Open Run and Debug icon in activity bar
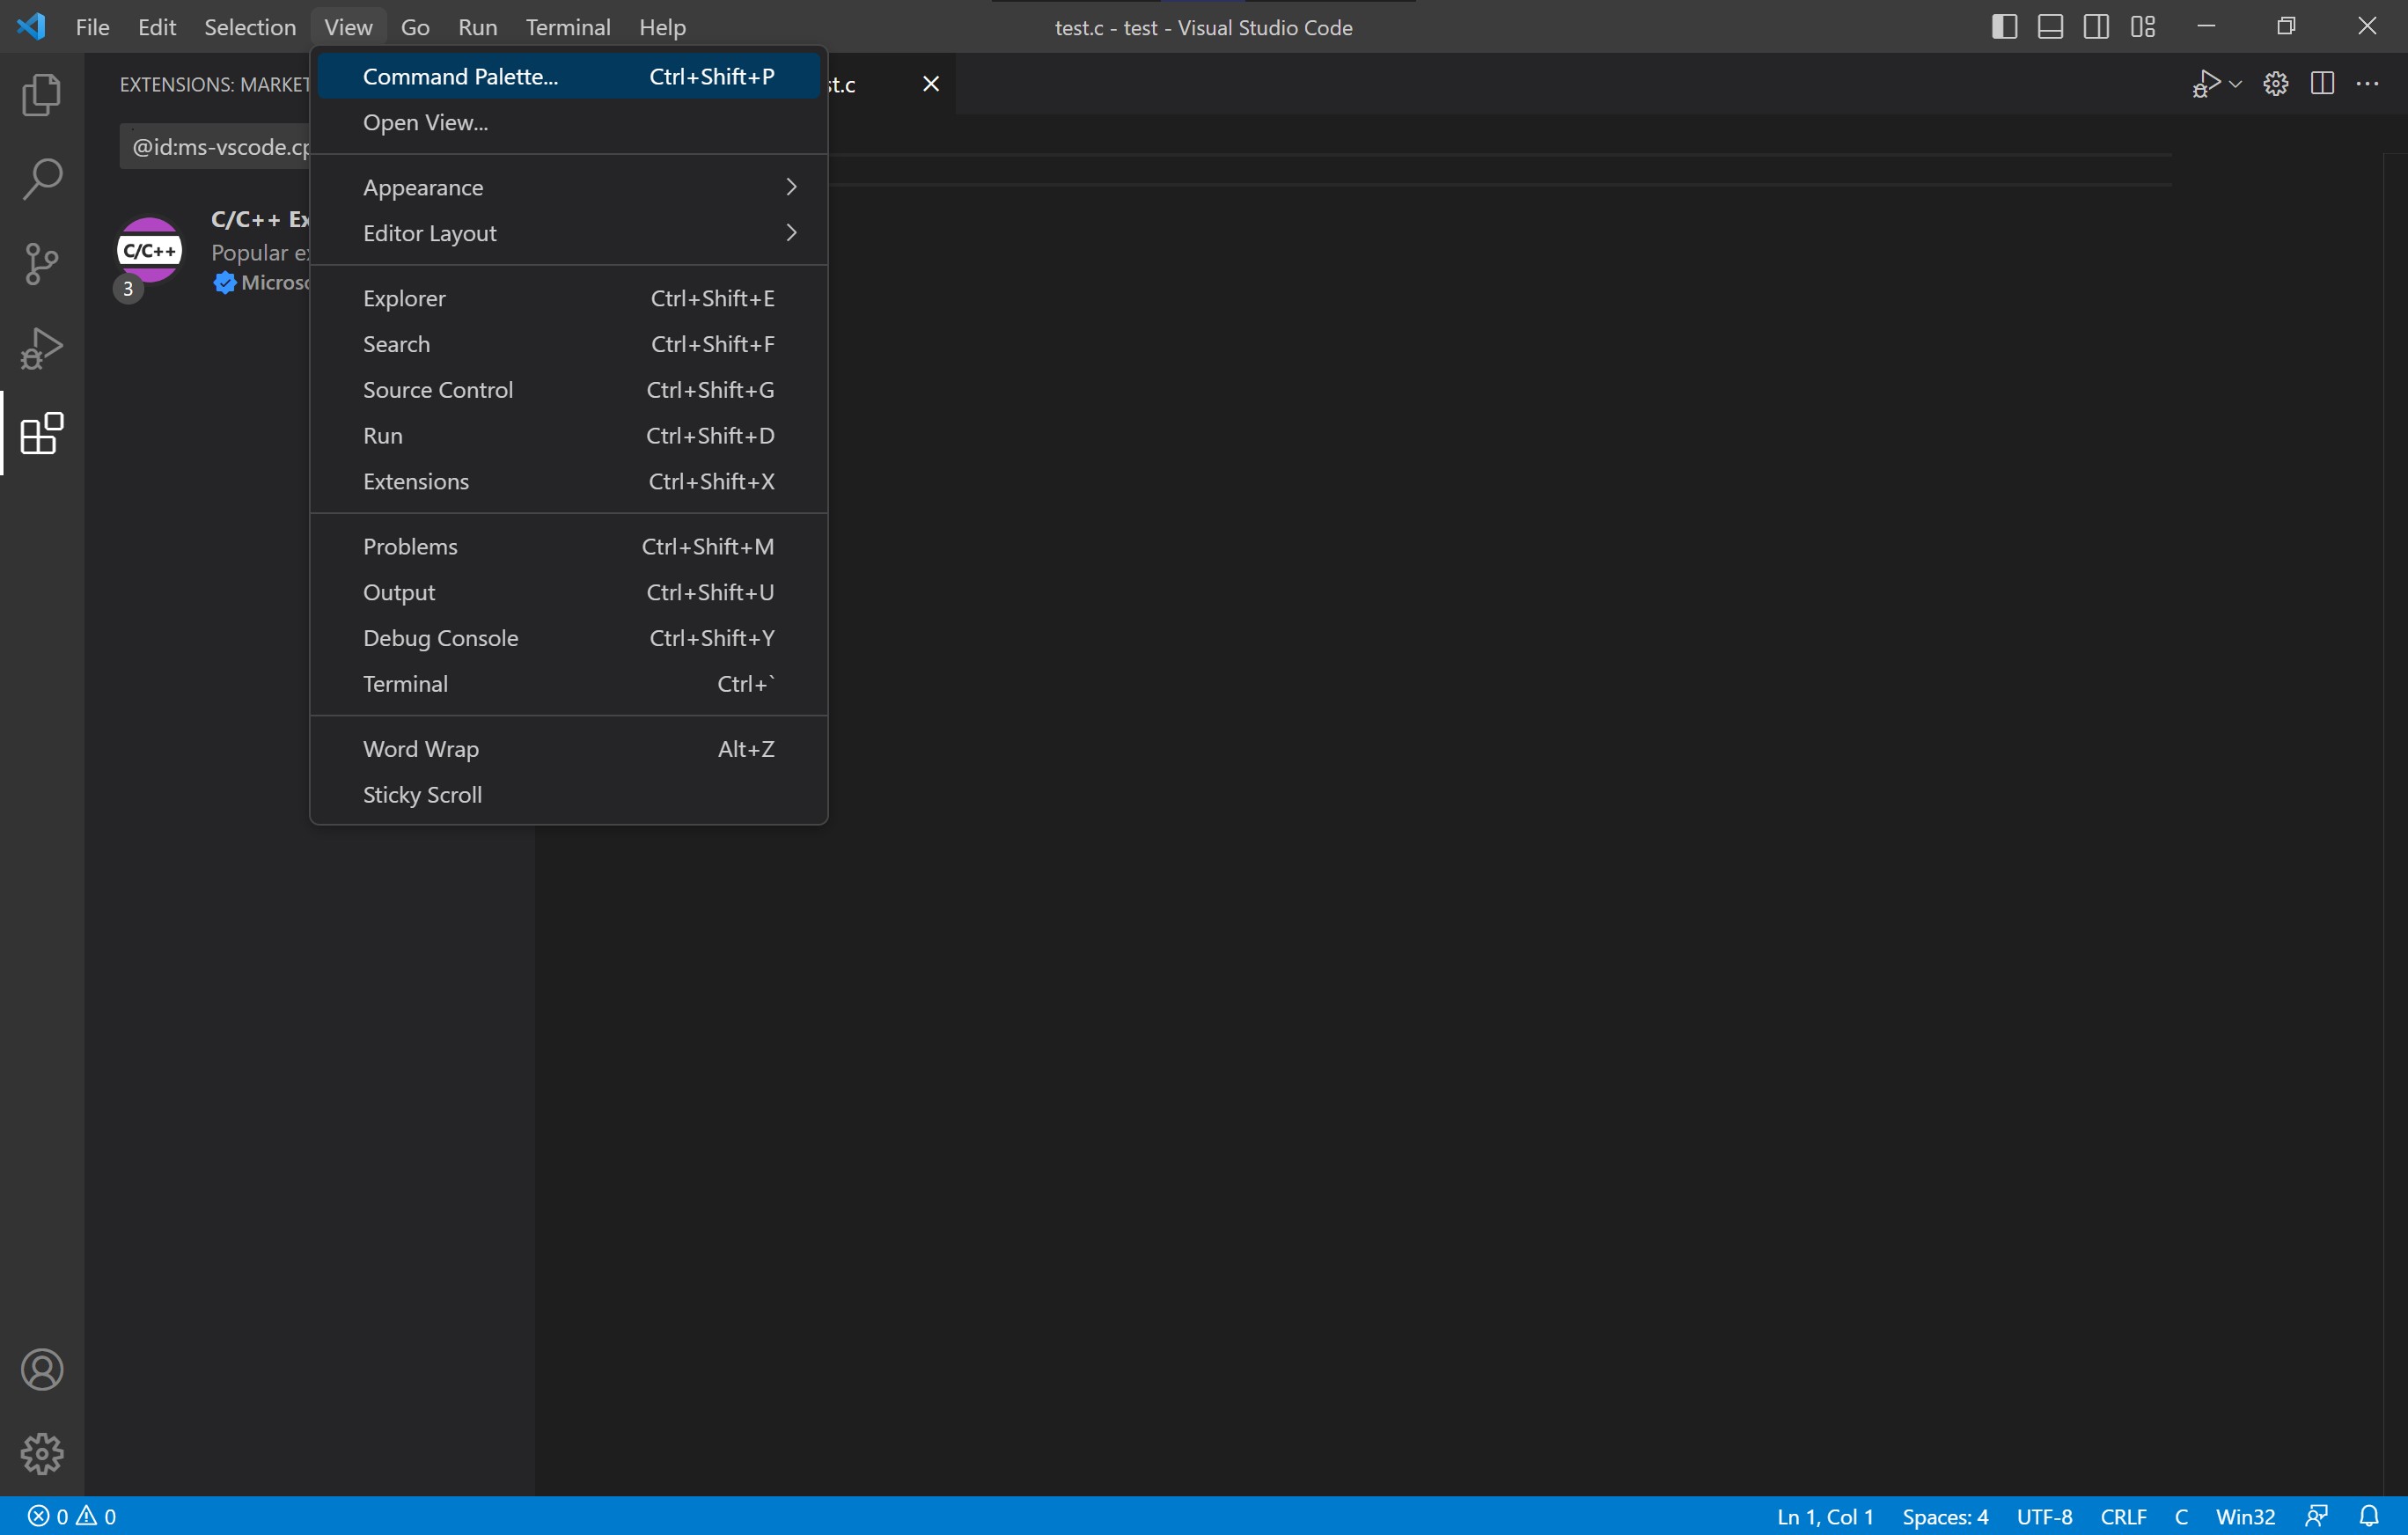The width and height of the screenshot is (2408, 1535). (x=42, y=349)
